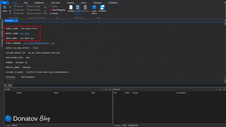Click the Name column header in Locals
The width and height of the screenshot is (226, 127).
(x=19, y=93)
